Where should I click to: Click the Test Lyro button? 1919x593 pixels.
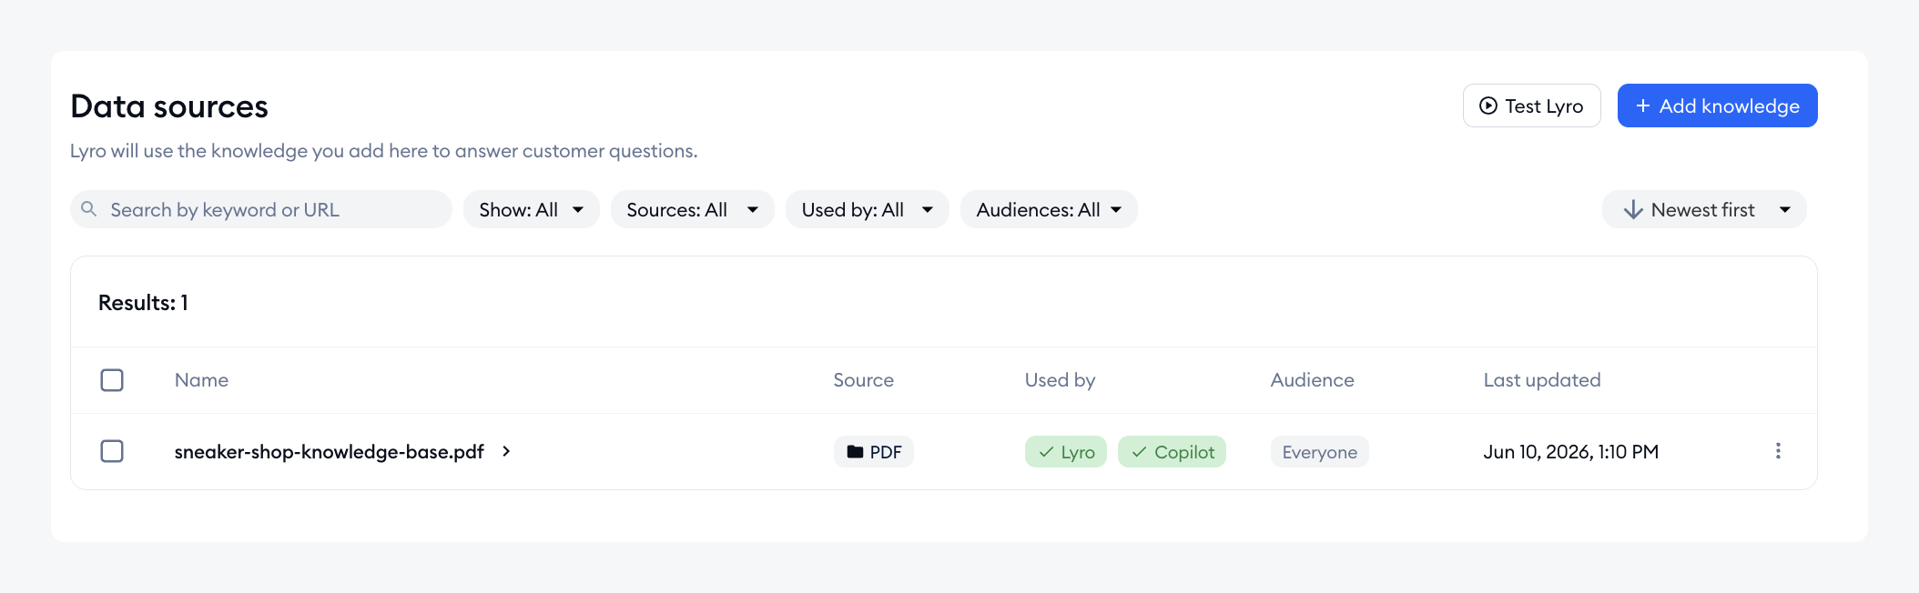point(1532,106)
